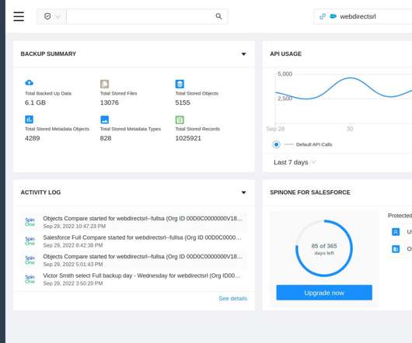Click the Total Stored Metadata Types icon

pos(105,120)
